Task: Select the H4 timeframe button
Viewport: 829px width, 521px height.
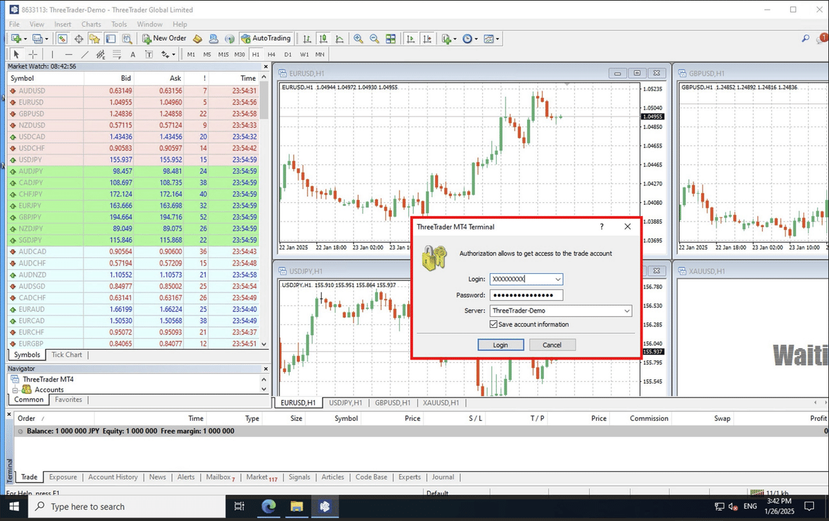Action: point(271,54)
